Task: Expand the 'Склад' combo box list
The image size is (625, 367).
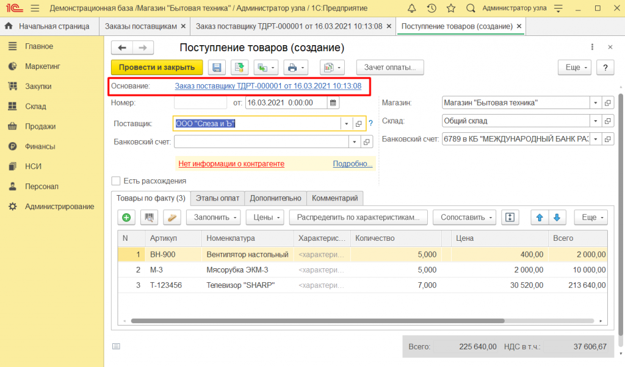Action: (x=594, y=121)
